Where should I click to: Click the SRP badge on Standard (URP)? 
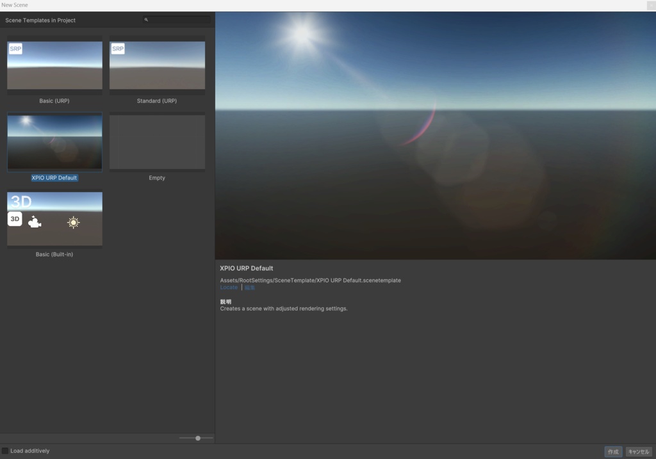tap(118, 49)
